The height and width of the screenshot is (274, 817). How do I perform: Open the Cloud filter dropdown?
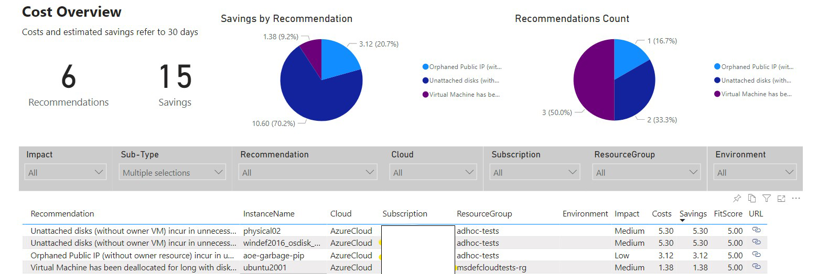pyautogui.click(x=433, y=173)
